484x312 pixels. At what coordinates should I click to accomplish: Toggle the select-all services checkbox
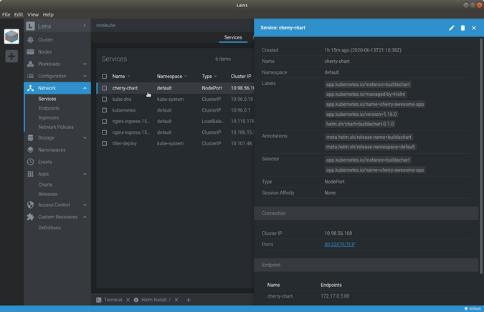coord(105,76)
